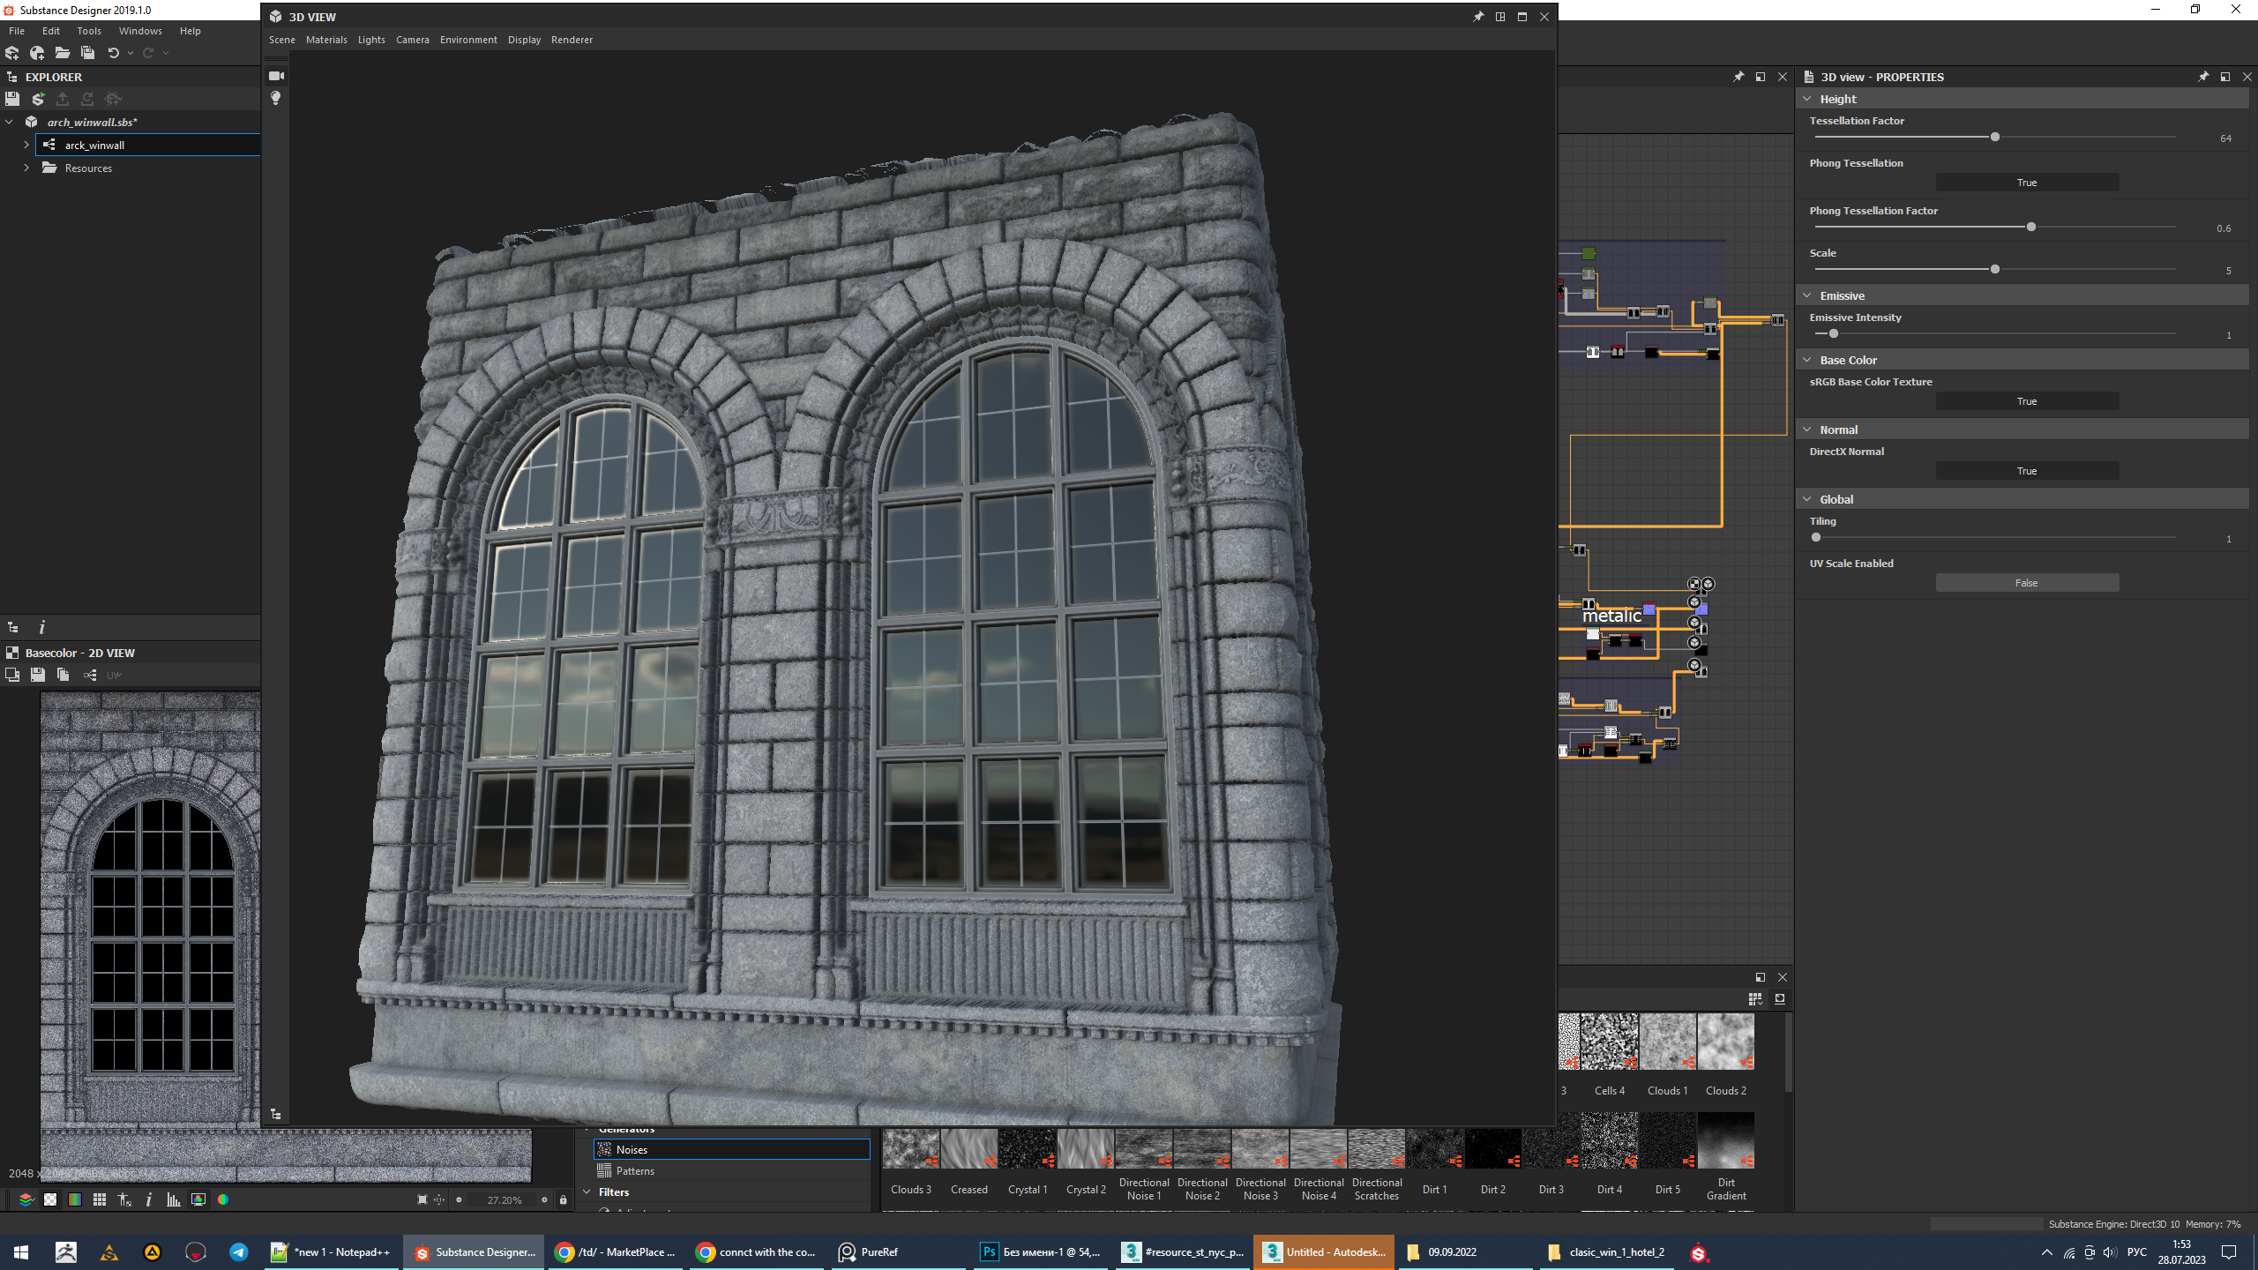Screen dimensions: 2258x1270
Task: Click the light bulb icon in 3D view
Action: pyautogui.click(x=276, y=98)
